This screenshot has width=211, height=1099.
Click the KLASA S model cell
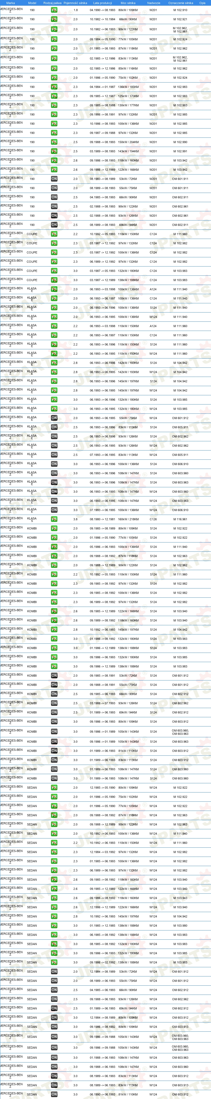point(32,519)
